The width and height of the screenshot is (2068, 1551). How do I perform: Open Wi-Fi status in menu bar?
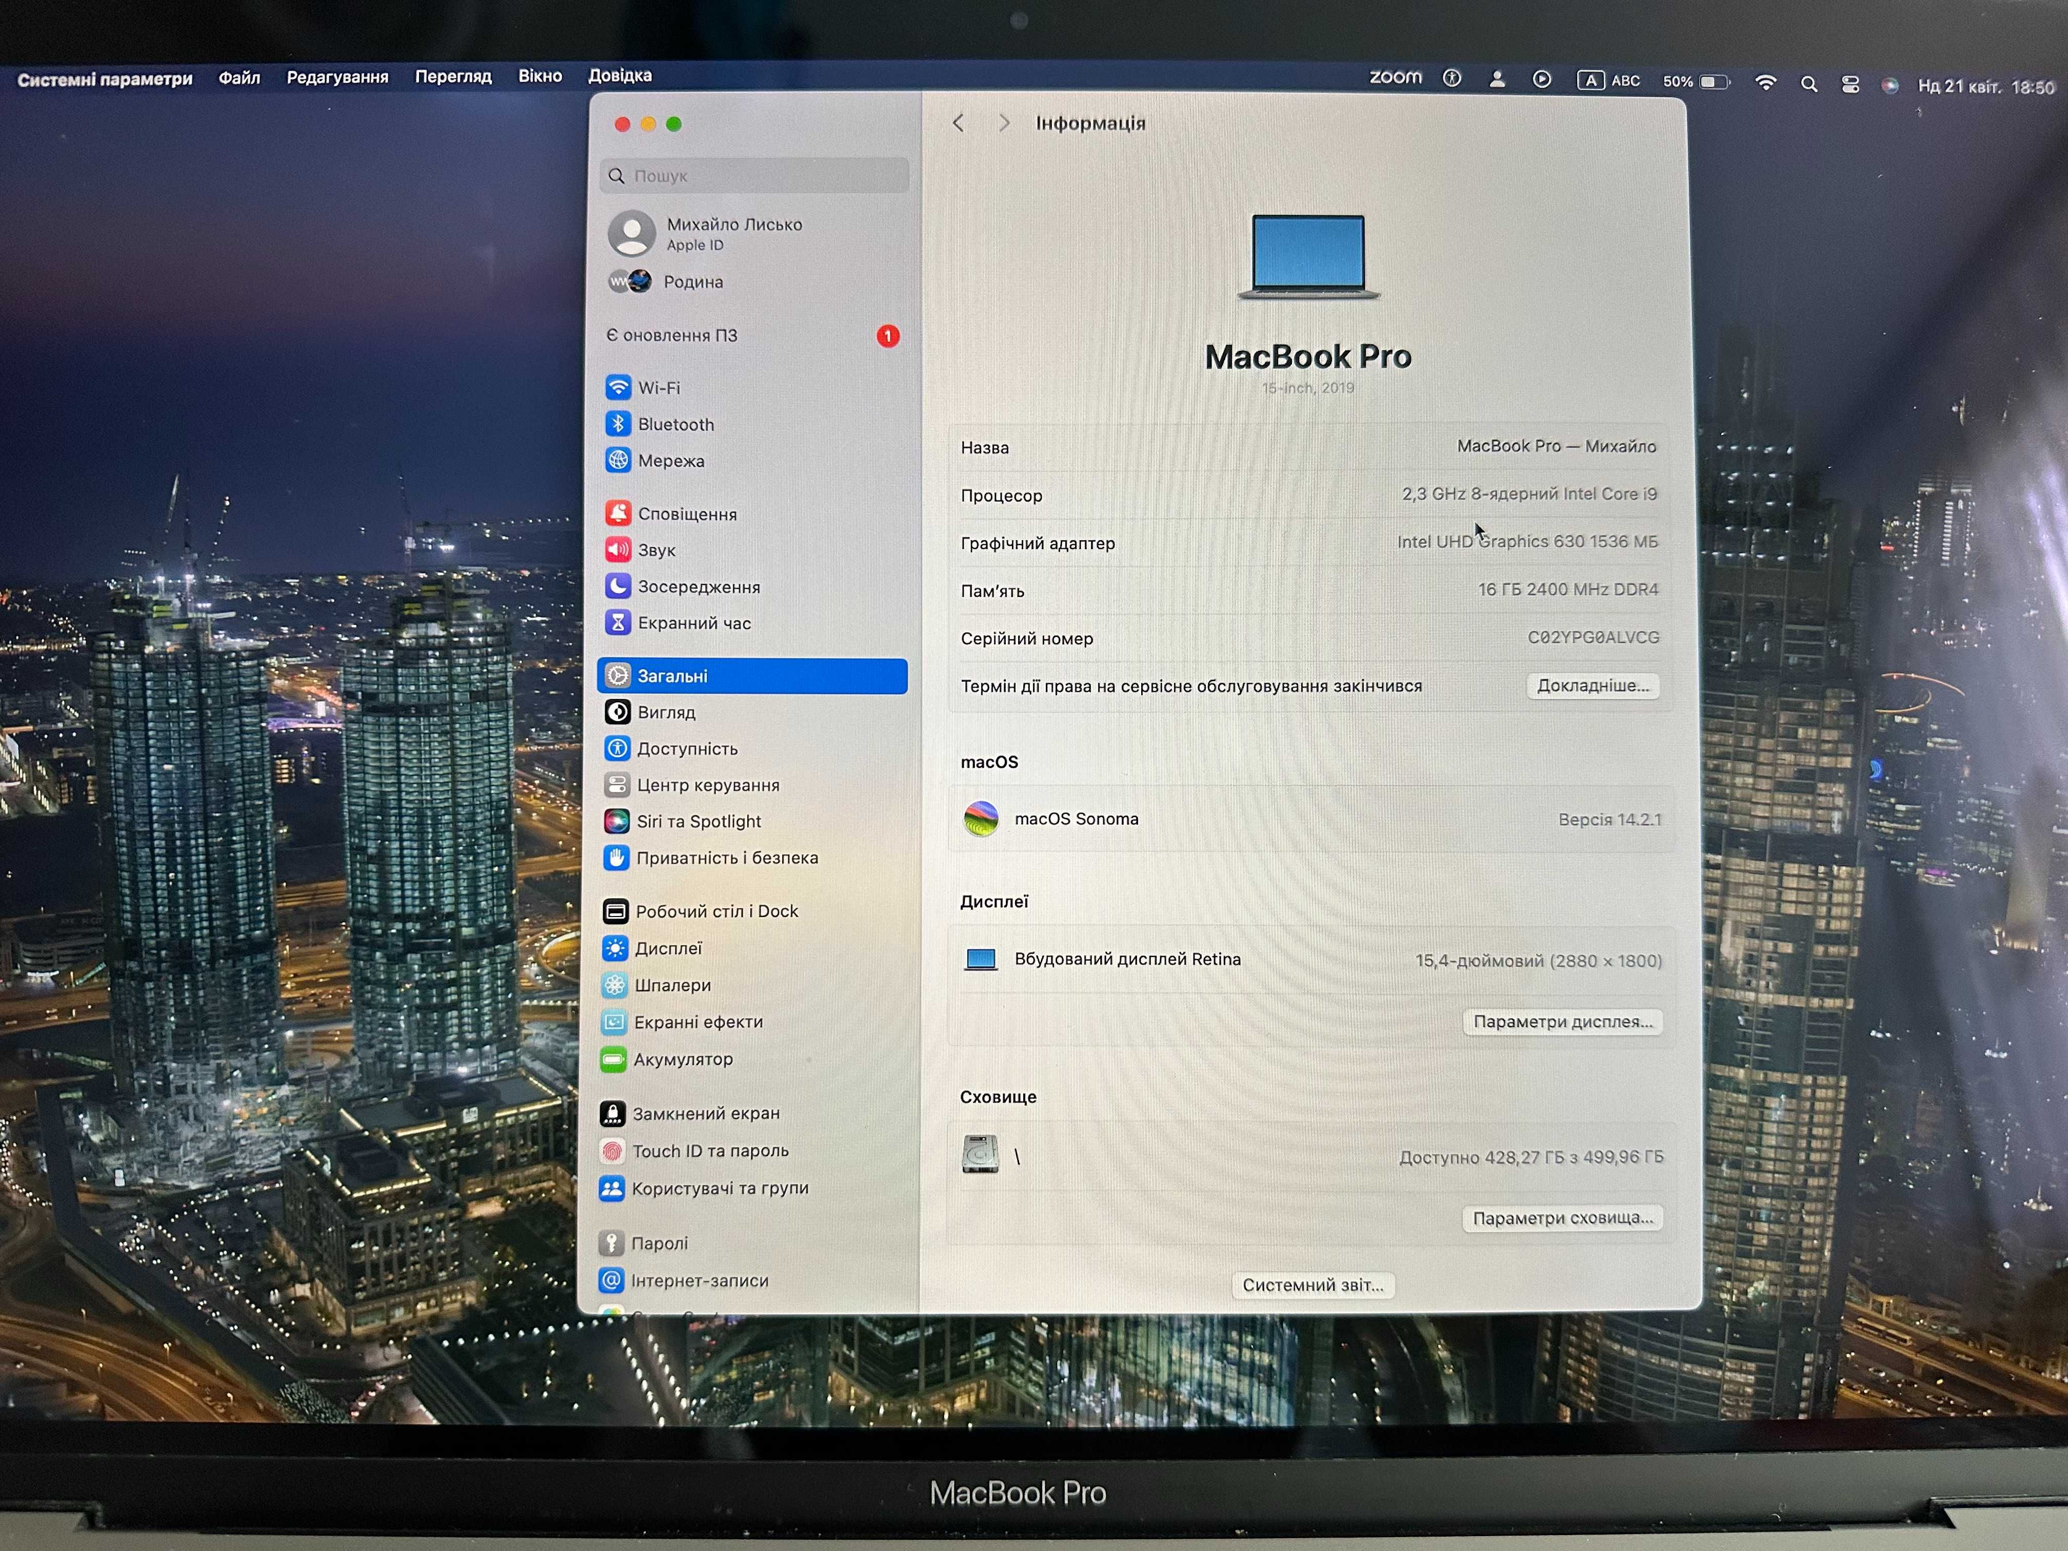tap(1765, 82)
